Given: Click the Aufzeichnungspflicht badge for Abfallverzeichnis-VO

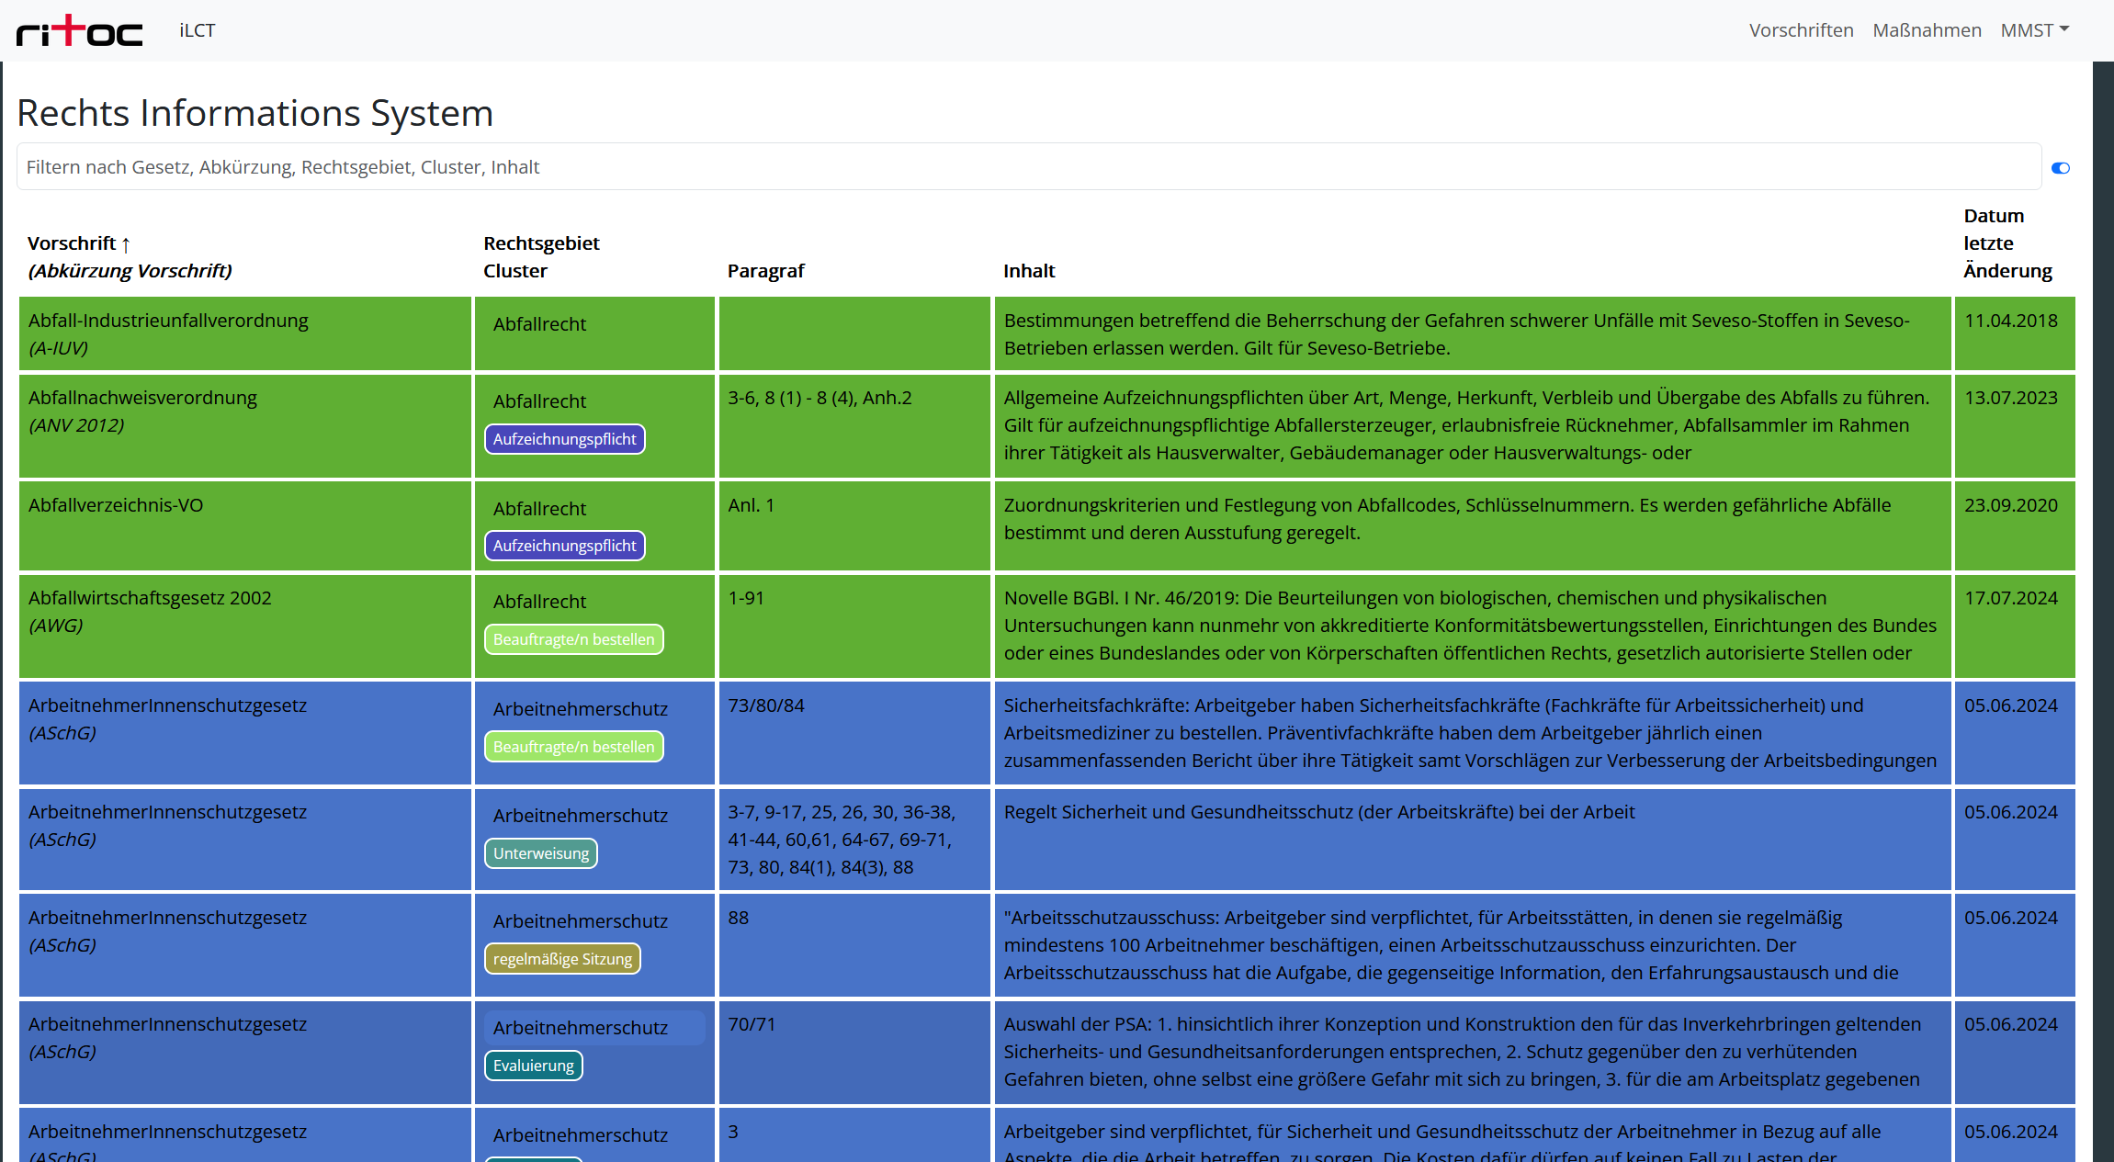Looking at the screenshot, I should coord(564,546).
